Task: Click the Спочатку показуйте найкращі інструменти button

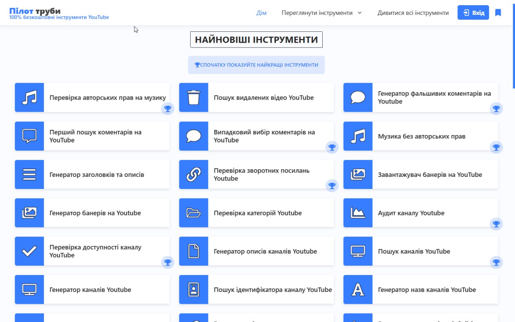Action: tap(256, 65)
